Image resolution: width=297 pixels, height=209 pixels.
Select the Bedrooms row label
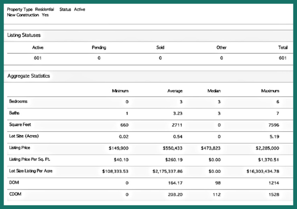[x=18, y=102]
